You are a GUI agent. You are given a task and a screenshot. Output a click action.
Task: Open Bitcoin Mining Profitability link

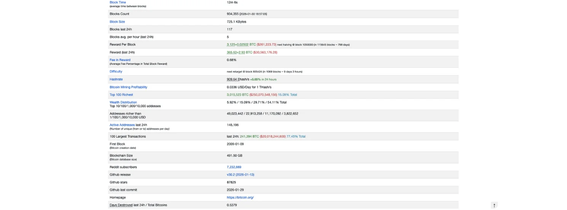[128, 87]
